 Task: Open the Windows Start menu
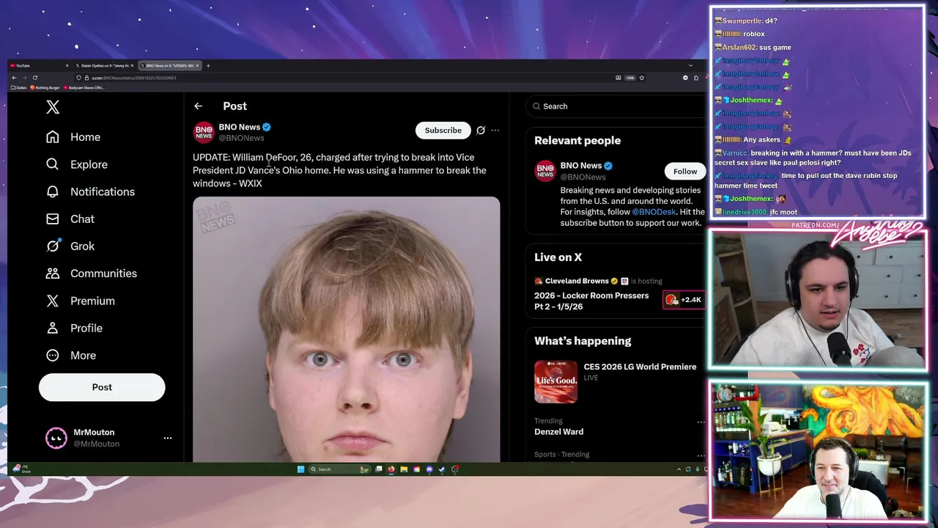[300, 469]
